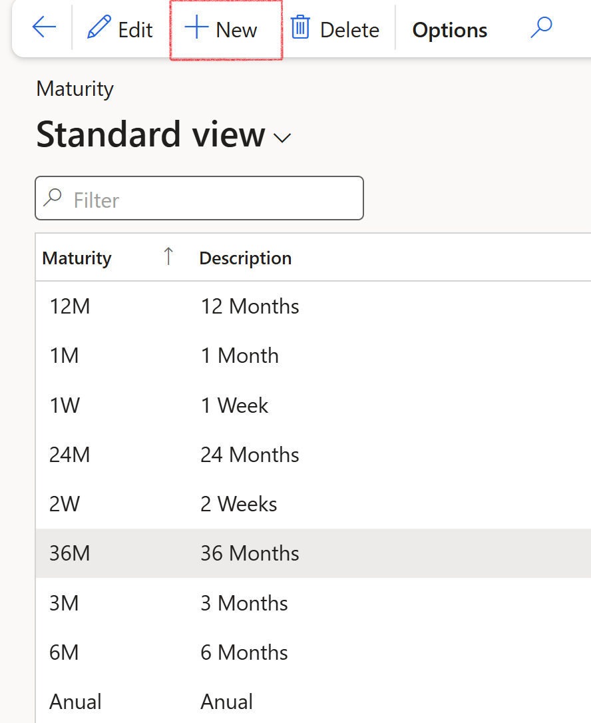
Task: Open the Options menu tab
Action: pos(449,30)
